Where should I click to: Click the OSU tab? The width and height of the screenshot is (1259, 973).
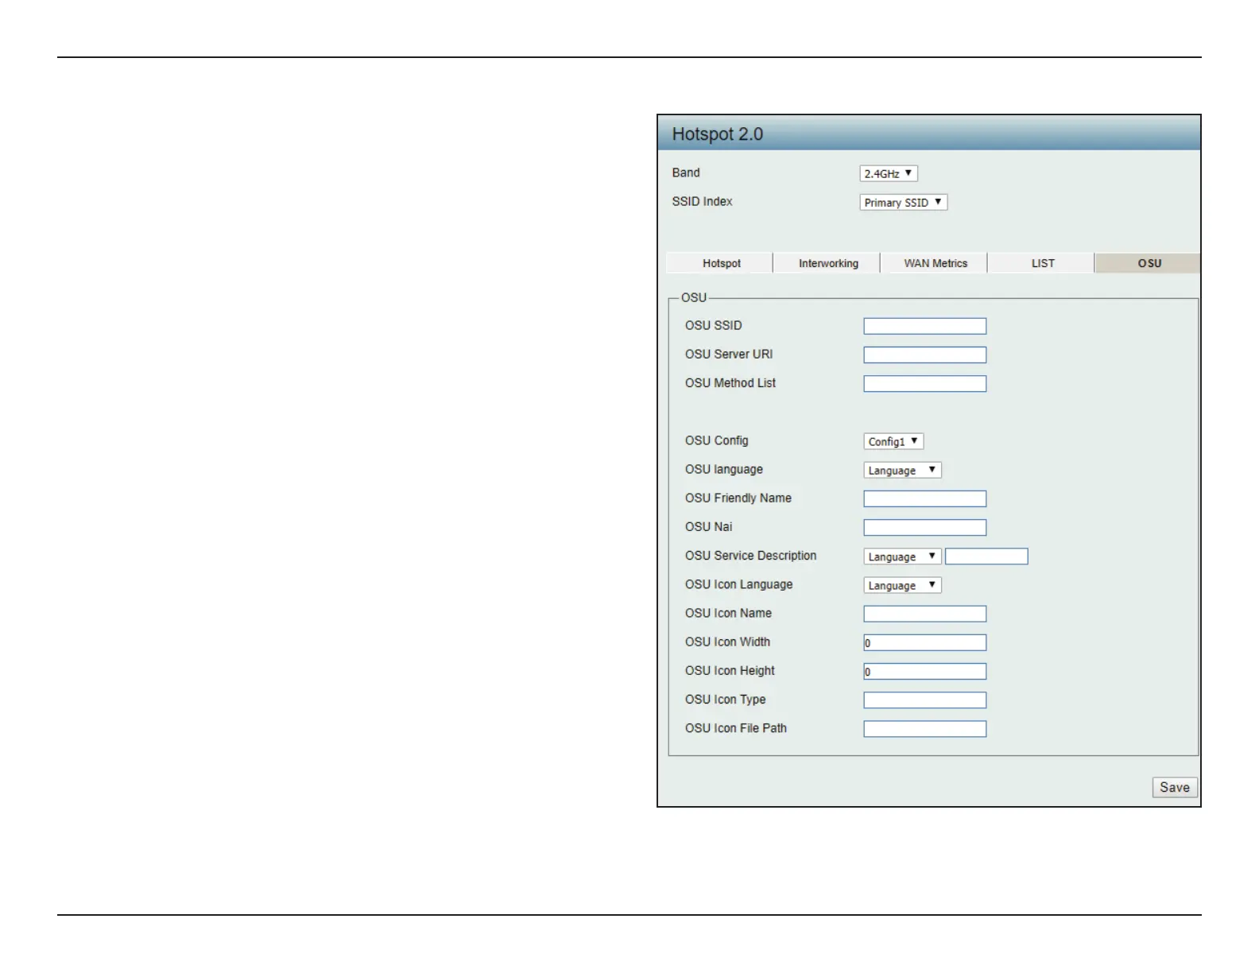click(x=1148, y=263)
